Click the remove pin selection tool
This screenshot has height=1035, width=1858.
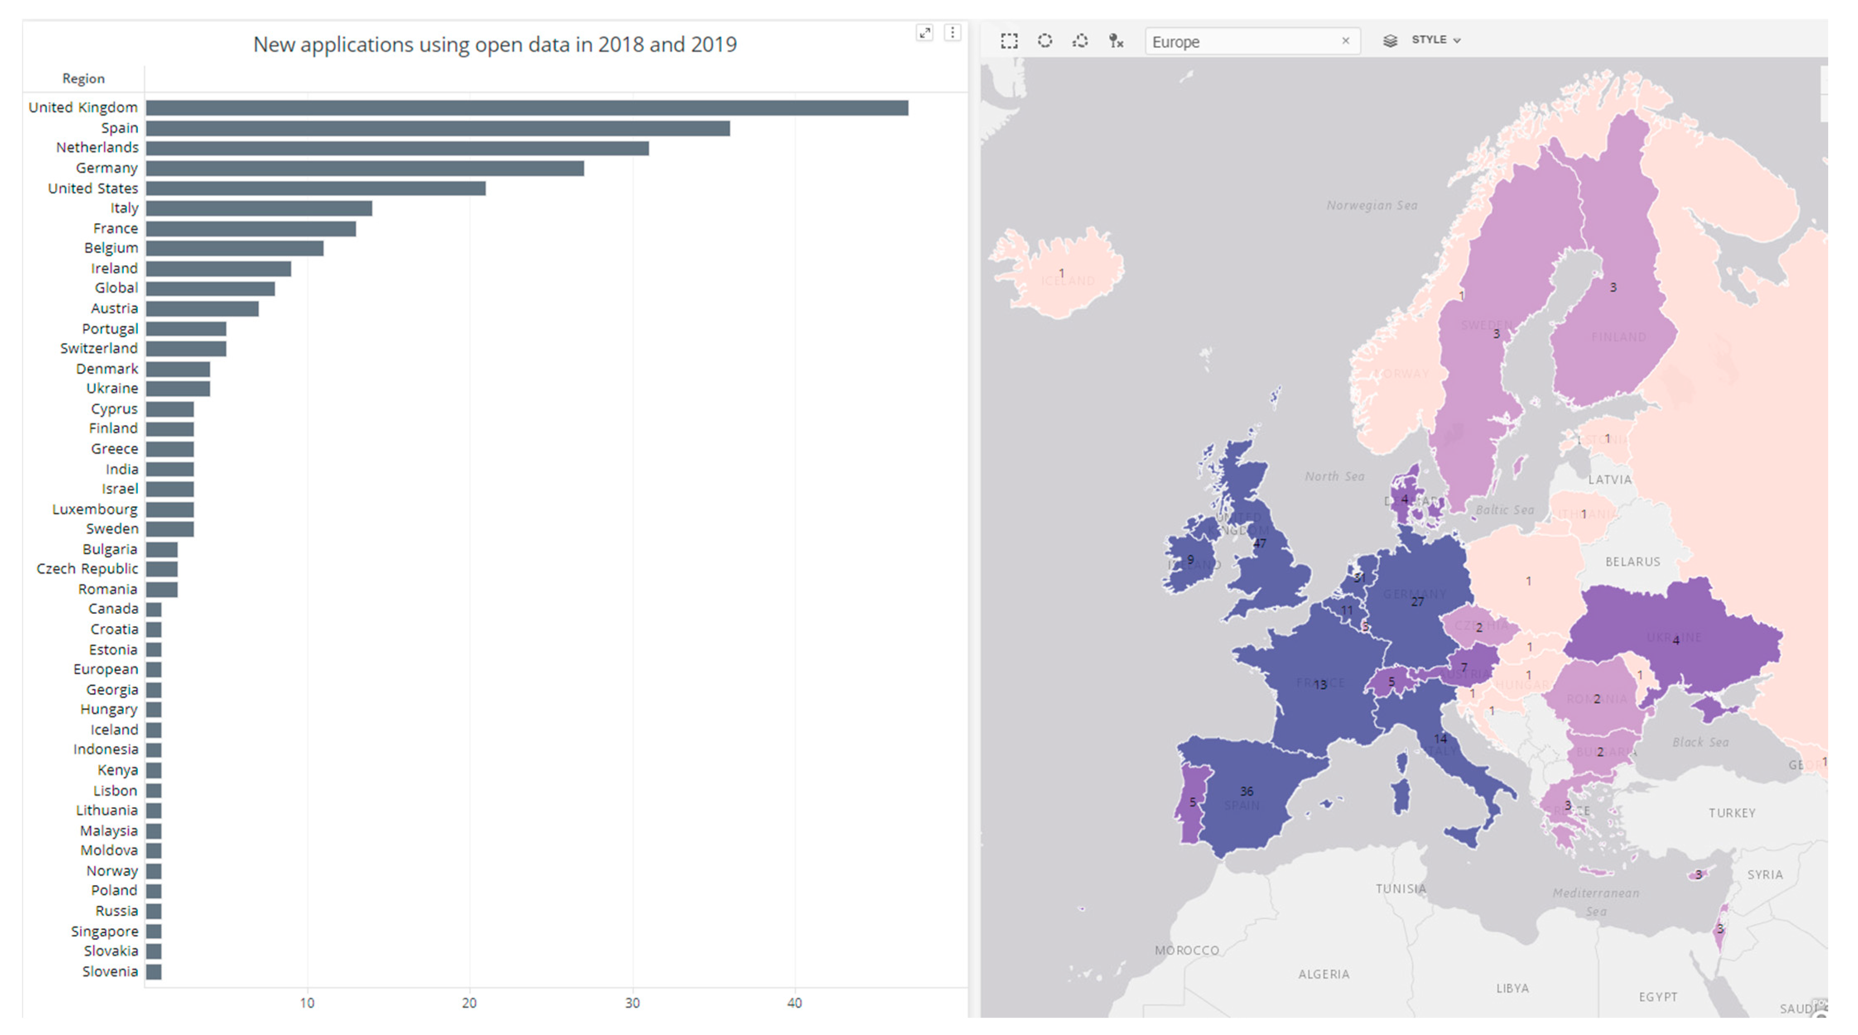[1116, 41]
